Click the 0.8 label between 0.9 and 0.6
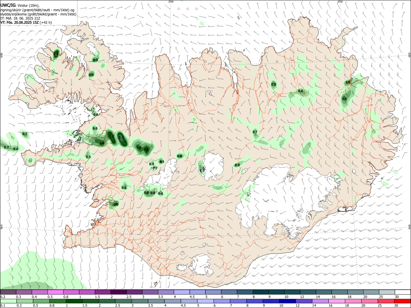Image resolution: width=411 pixels, height=308 pixels. click(153, 193)
